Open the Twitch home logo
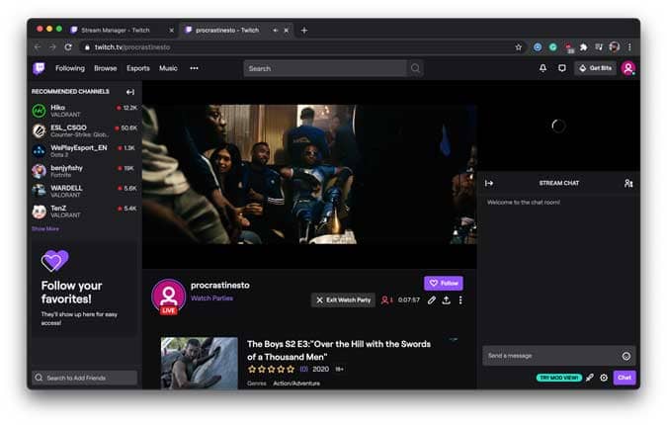This screenshot has height=425, width=667. click(x=39, y=68)
